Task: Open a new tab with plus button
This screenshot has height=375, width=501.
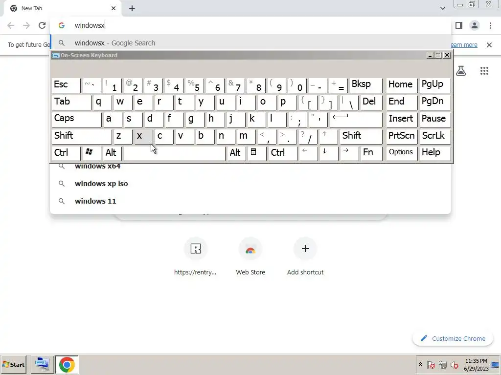Action: pyautogui.click(x=132, y=8)
